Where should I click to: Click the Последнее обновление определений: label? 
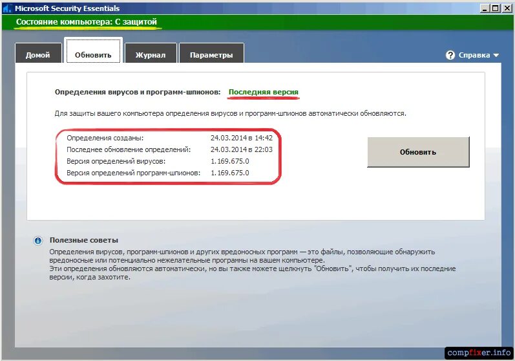click(129, 149)
